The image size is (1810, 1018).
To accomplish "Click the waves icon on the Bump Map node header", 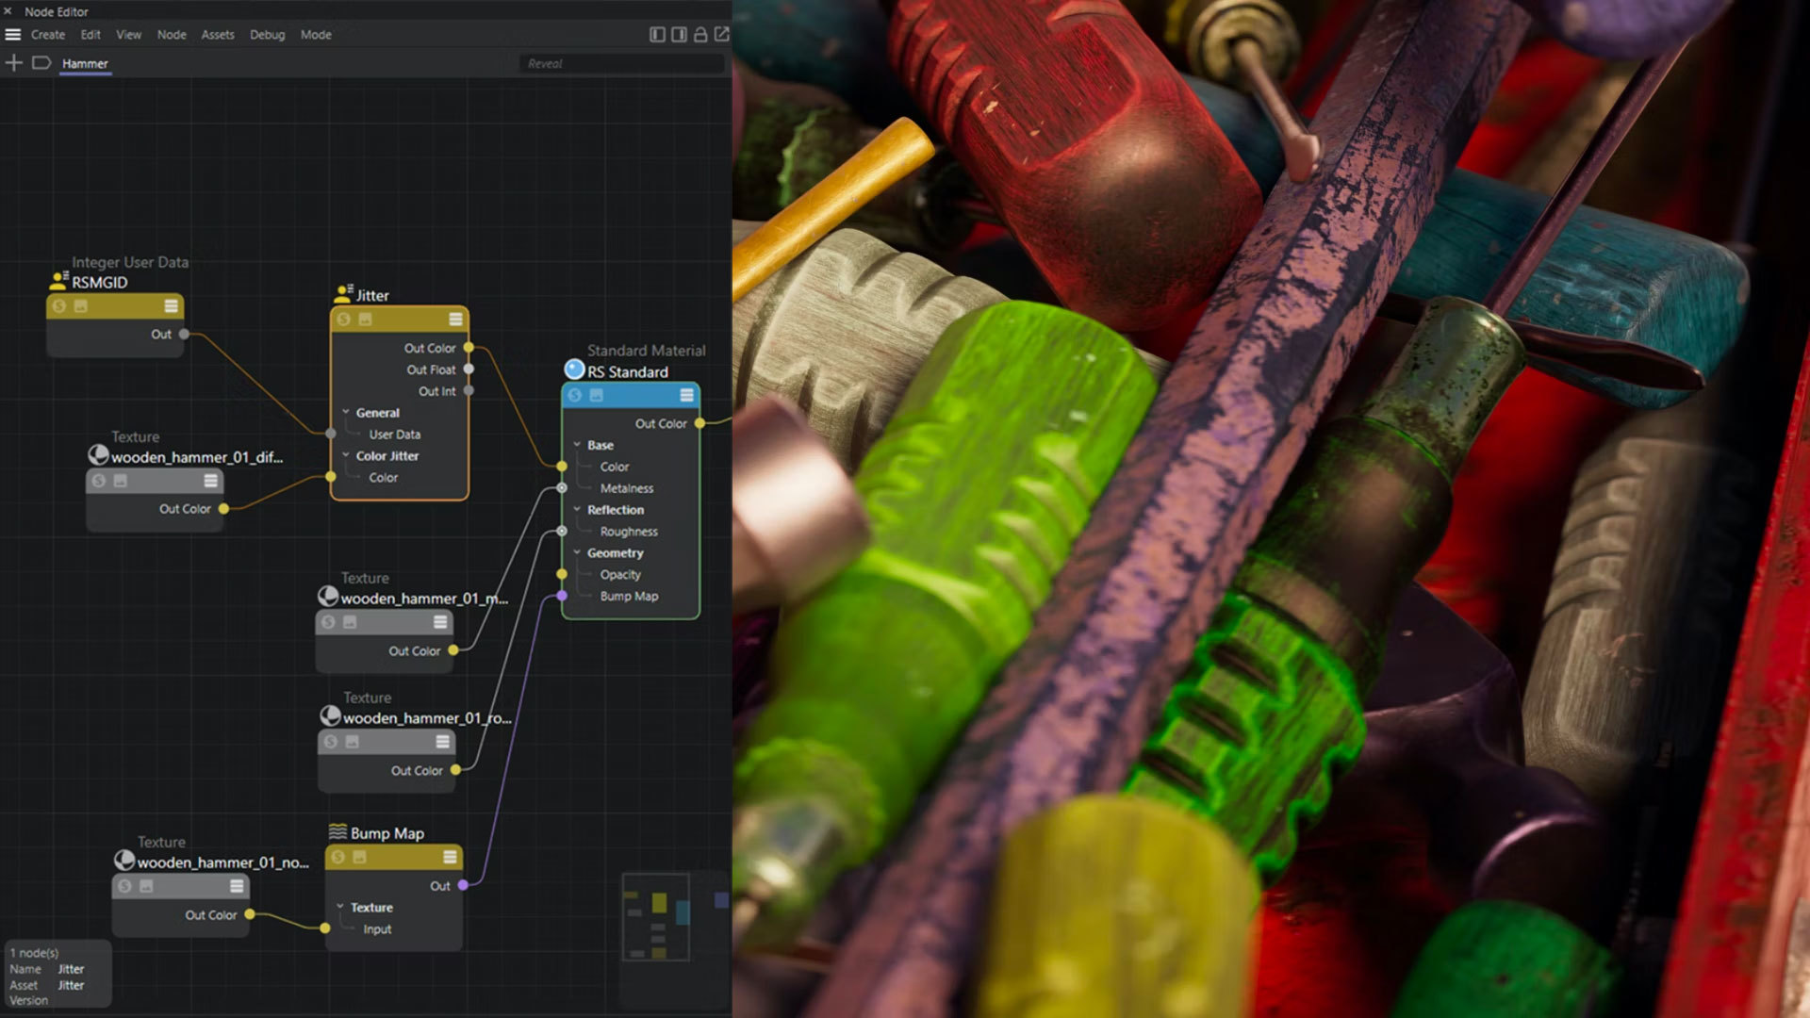I will [x=337, y=832].
